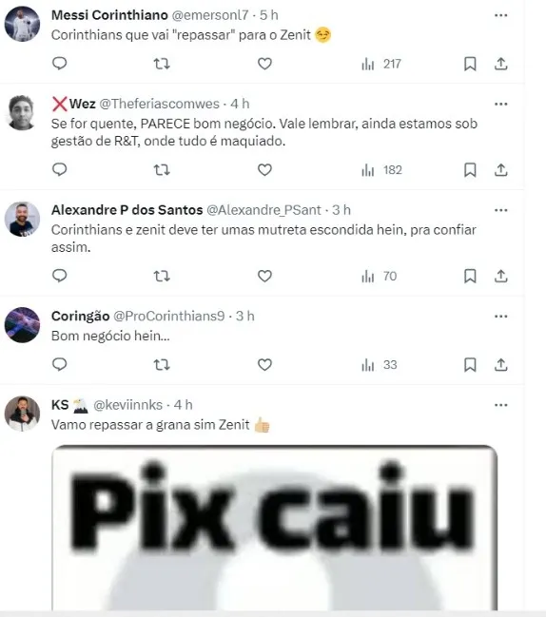Like Alexandre P dos Santos' tweet
The width and height of the screenshot is (546, 617).
tap(264, 277)
